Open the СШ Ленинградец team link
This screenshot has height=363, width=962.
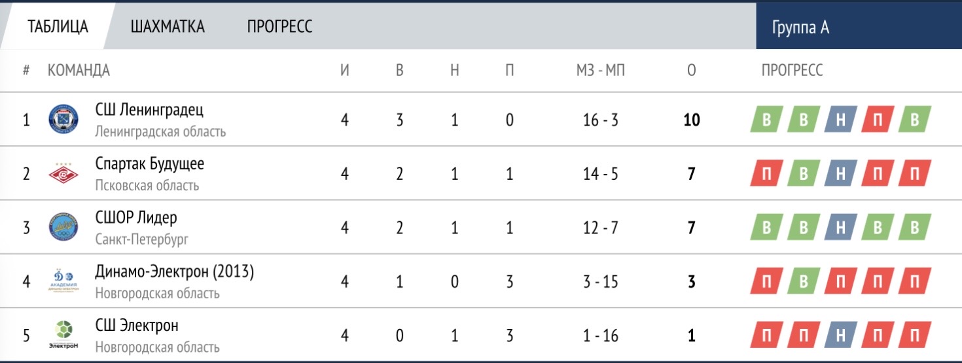pos(149,109)
